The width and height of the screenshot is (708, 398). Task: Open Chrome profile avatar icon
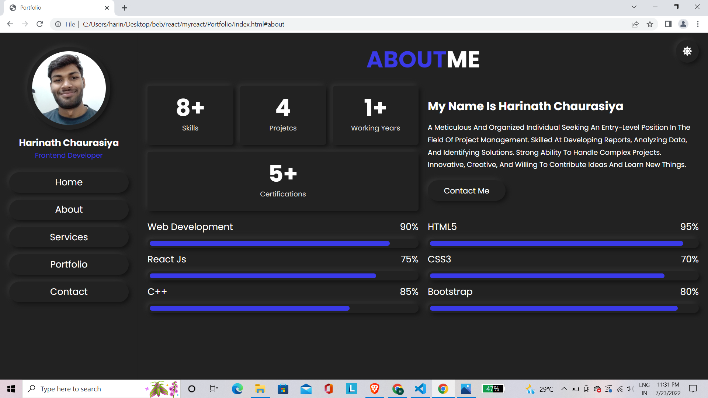click(x=683, y=24)
